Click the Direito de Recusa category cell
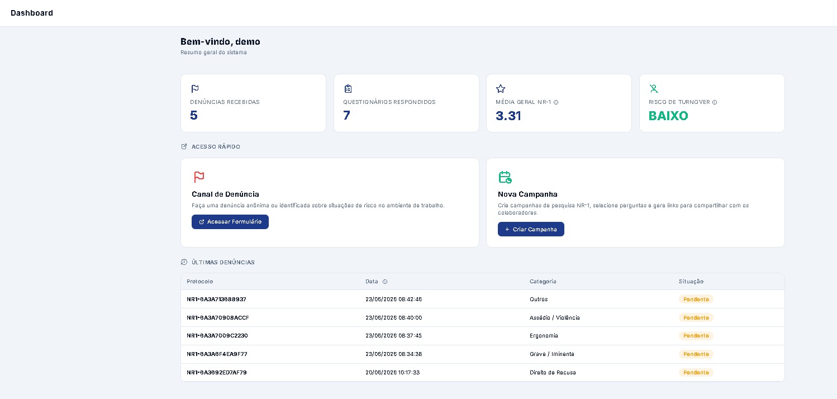Screen dimensions: 837x399 coord(553,372)
